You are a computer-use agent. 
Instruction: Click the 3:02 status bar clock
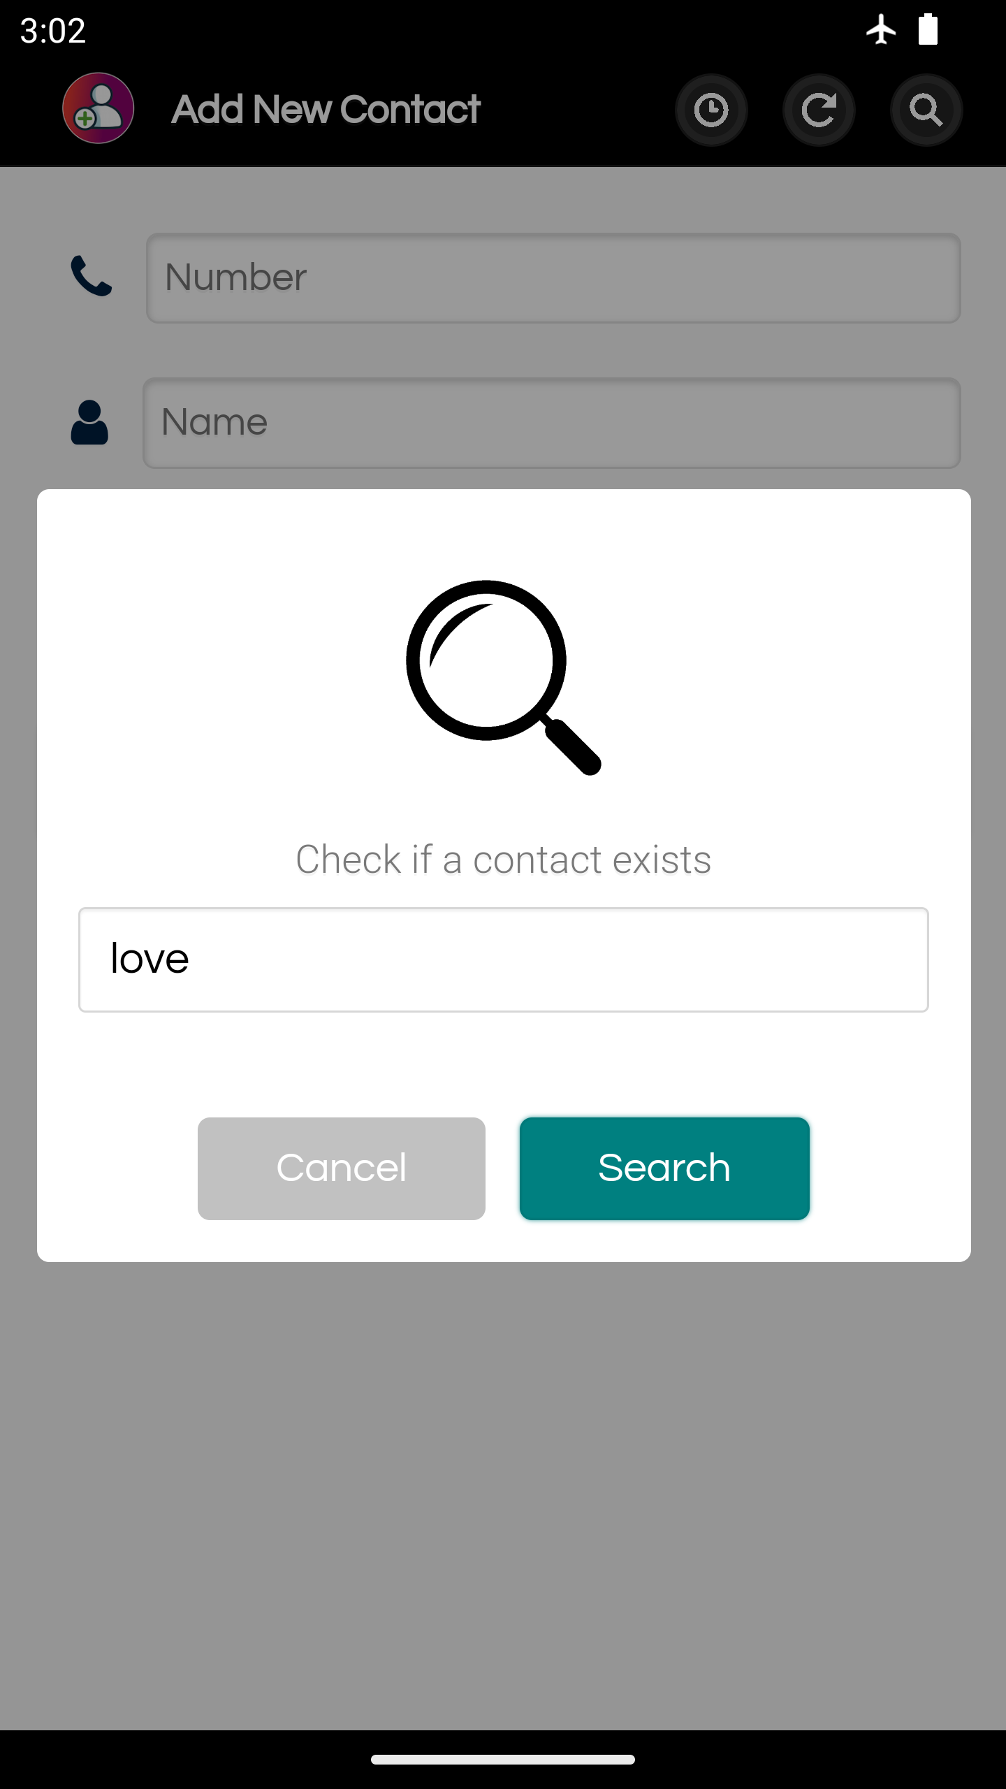click(53, 31)
